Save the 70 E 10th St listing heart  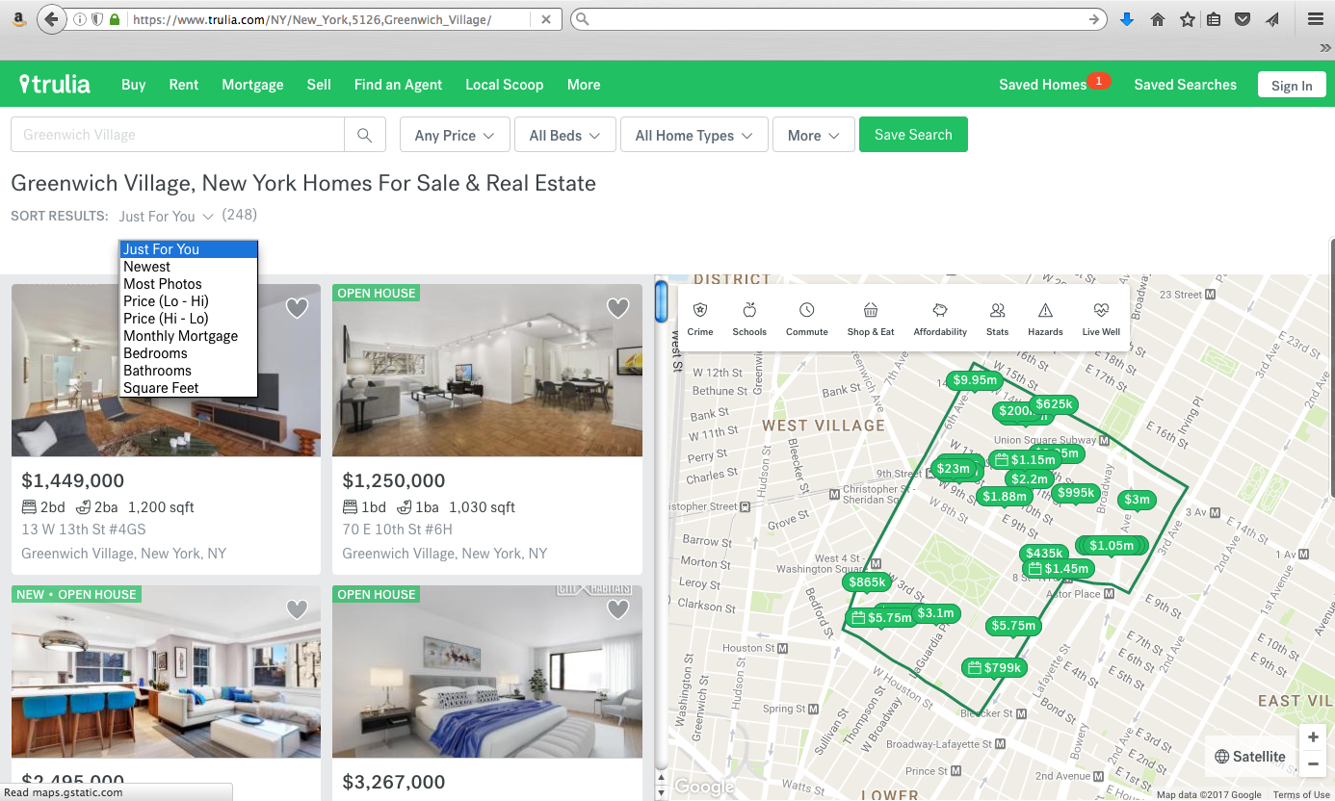pos(617,308)
